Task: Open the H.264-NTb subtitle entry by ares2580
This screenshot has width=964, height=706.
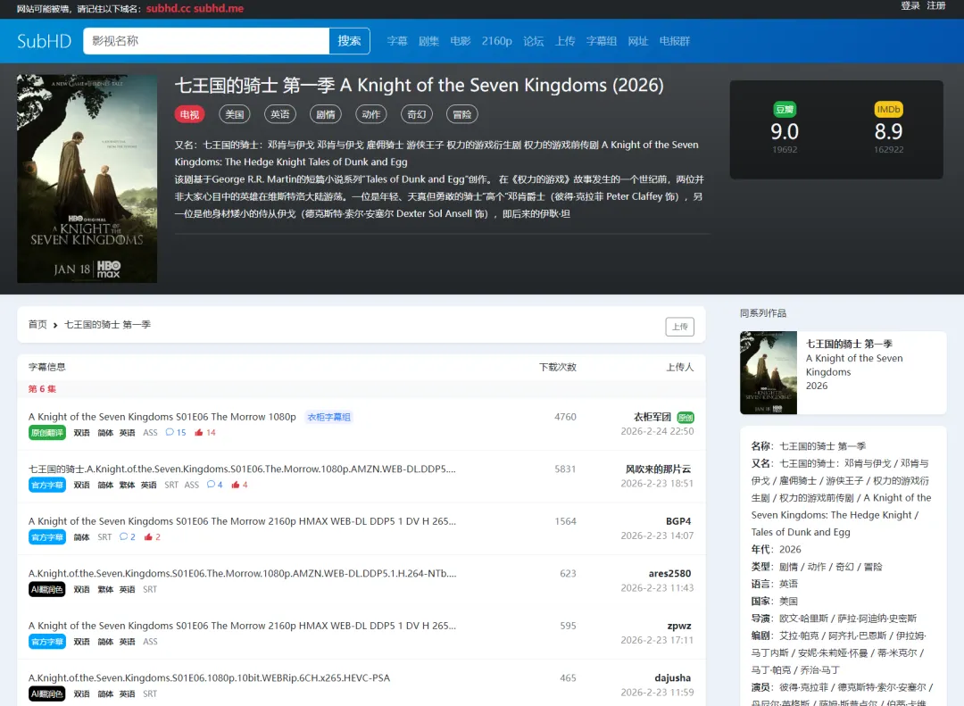Action: pyautogui.click(x=242, y=574)
